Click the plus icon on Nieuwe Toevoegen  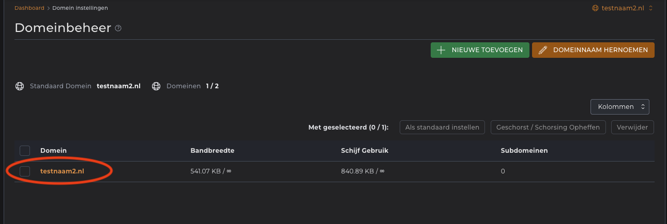[441, 50]
